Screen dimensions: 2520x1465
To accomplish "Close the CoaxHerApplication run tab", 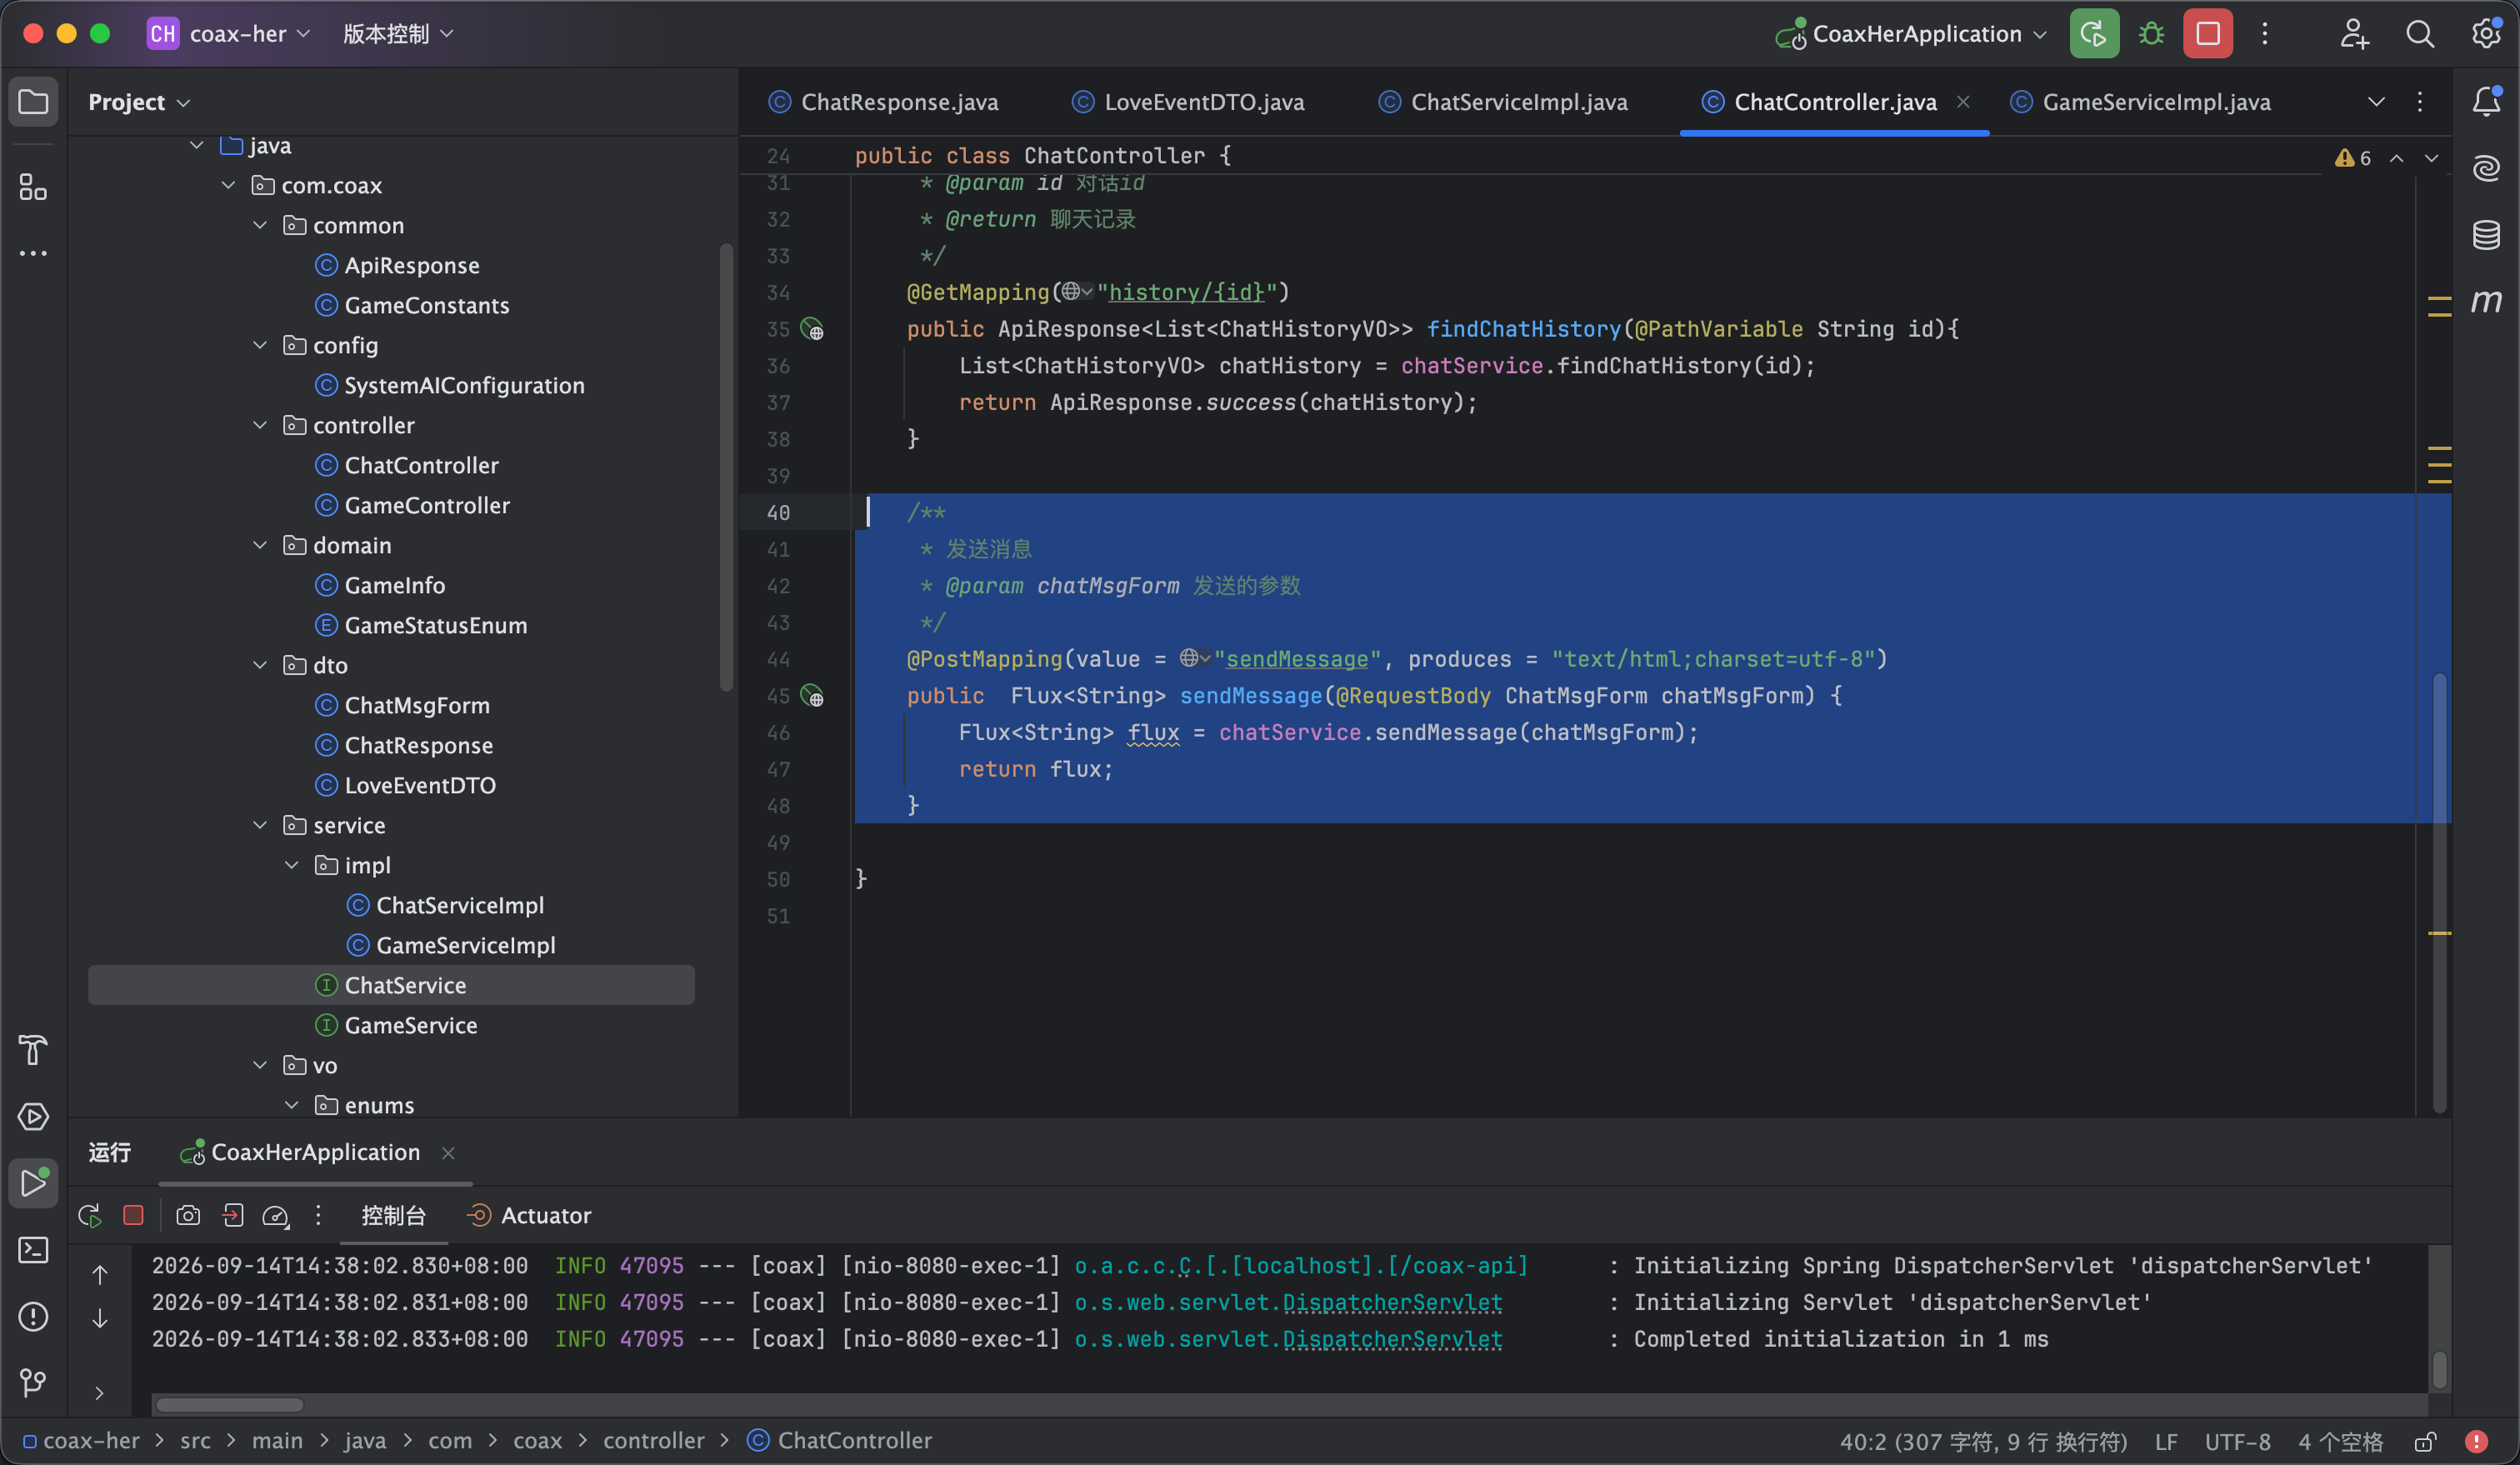I will [x=448, y=1153].
